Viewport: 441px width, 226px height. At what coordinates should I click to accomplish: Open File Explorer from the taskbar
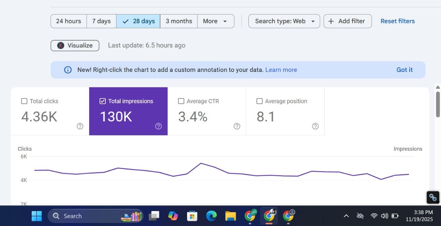(x=230, y=216)
